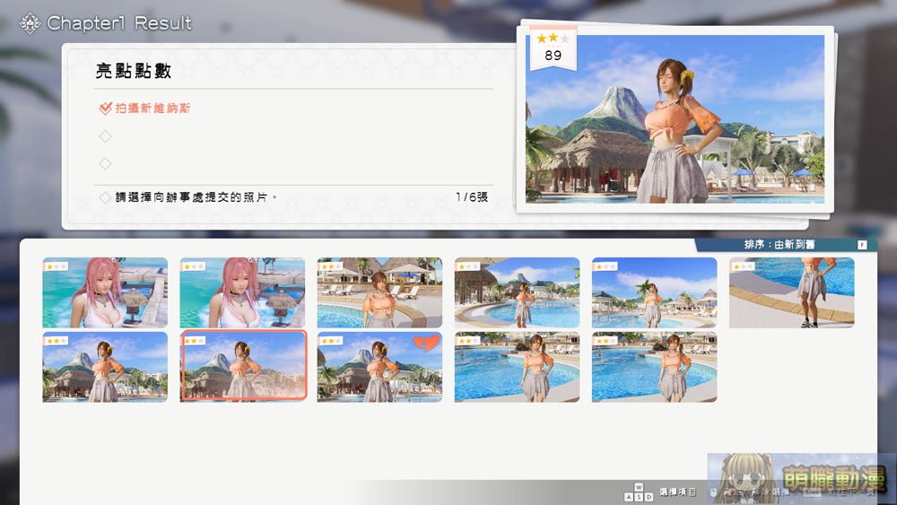This screenshot has height=505, width=897.
Task: Select the second pink-haired girl thumbnail
Action: tap(242, 292)
